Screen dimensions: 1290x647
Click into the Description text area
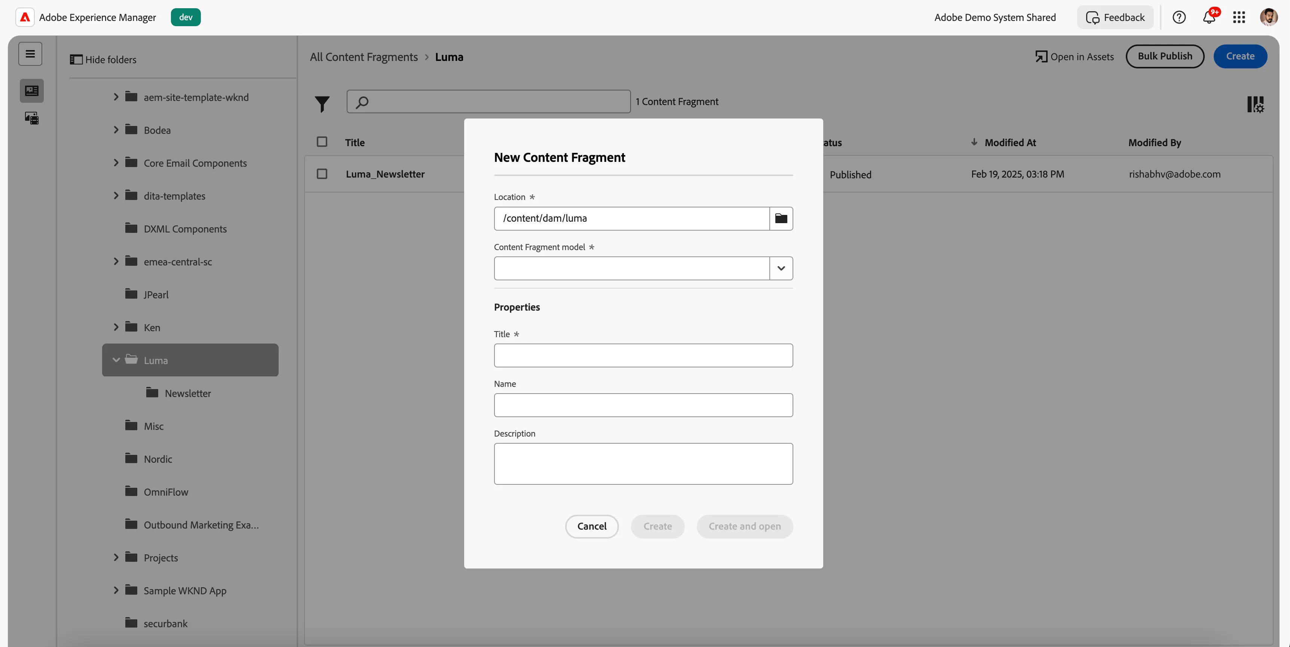(643, 464)
